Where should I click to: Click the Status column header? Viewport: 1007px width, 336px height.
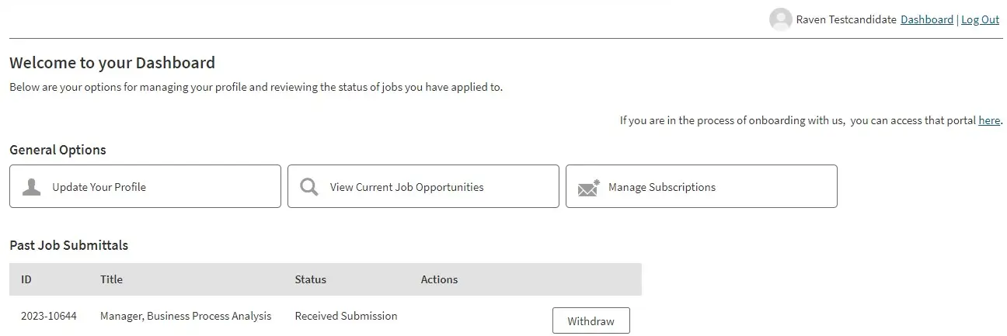tap(310, 279)
